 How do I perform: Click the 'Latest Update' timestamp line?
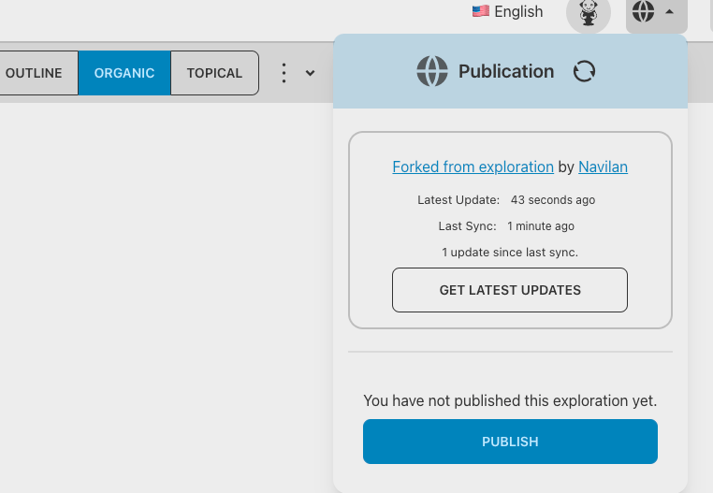point(506,200)
